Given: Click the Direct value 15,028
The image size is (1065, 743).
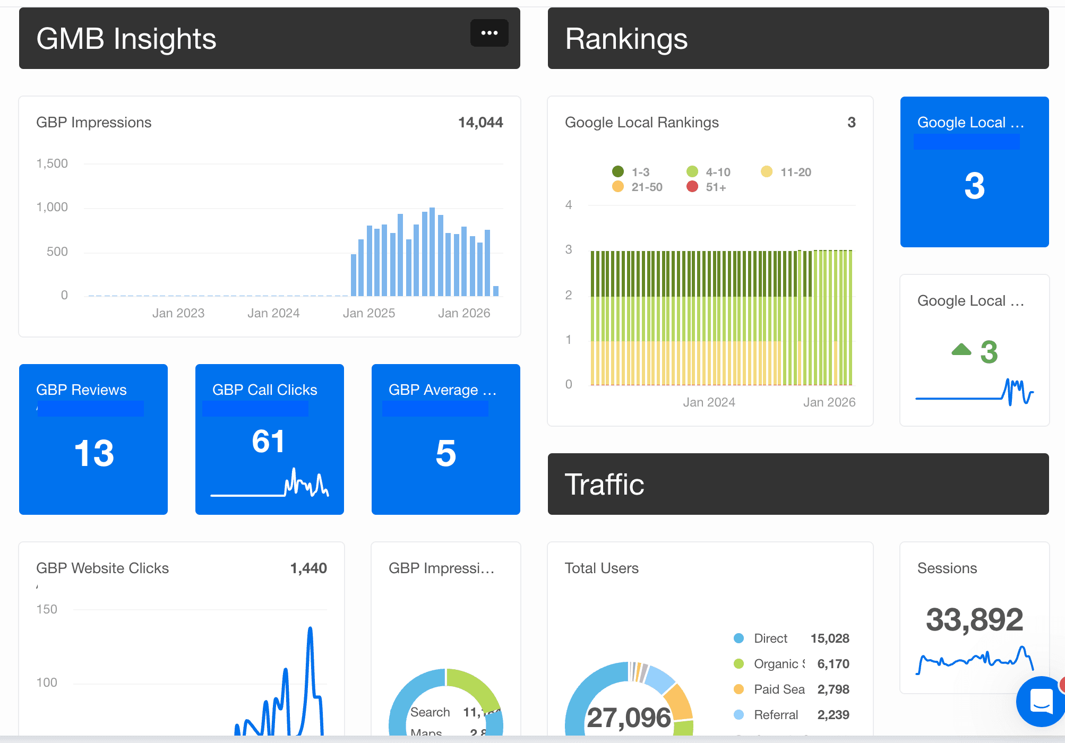Looking at the screenshot, I should [830, 638].
